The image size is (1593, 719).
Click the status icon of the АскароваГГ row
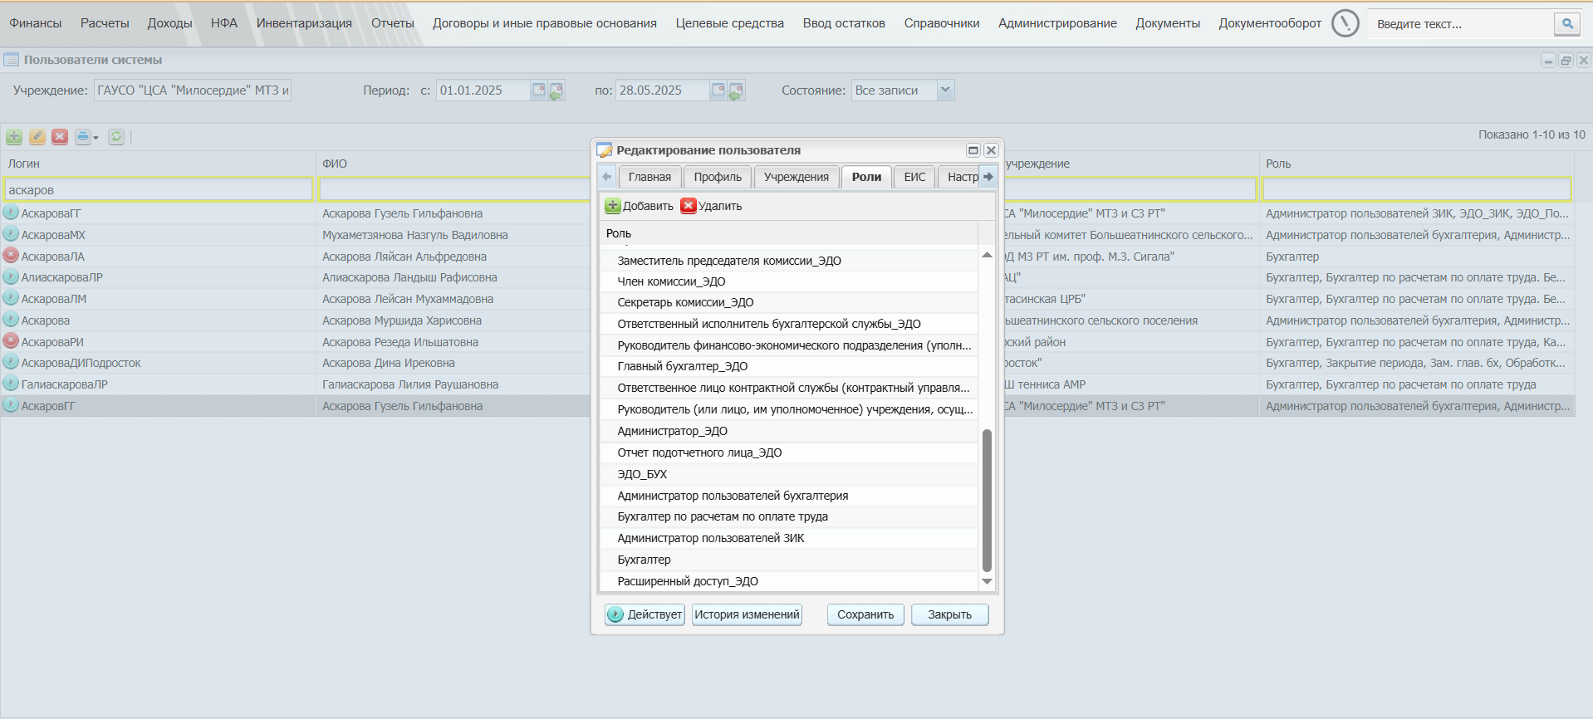tap(11, 213)
